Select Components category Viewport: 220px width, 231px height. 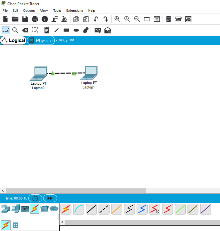(x=25, y=209)
